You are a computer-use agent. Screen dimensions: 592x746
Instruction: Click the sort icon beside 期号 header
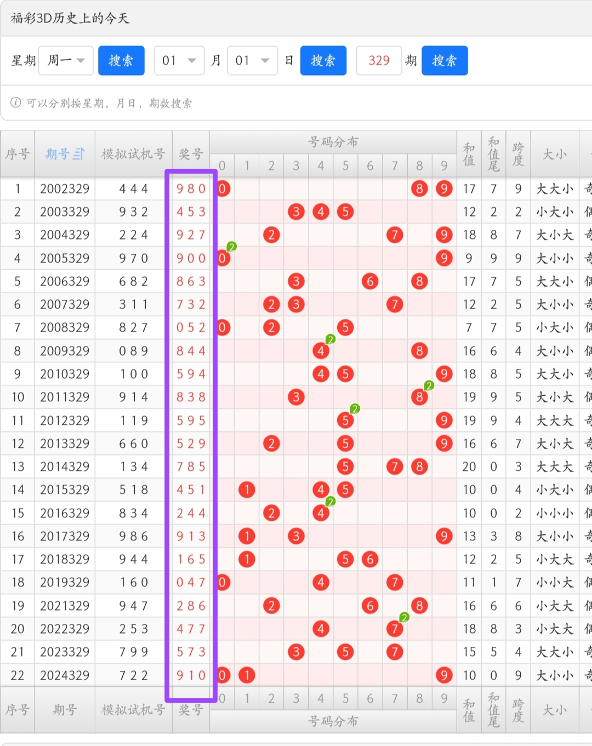click(79, 154)
